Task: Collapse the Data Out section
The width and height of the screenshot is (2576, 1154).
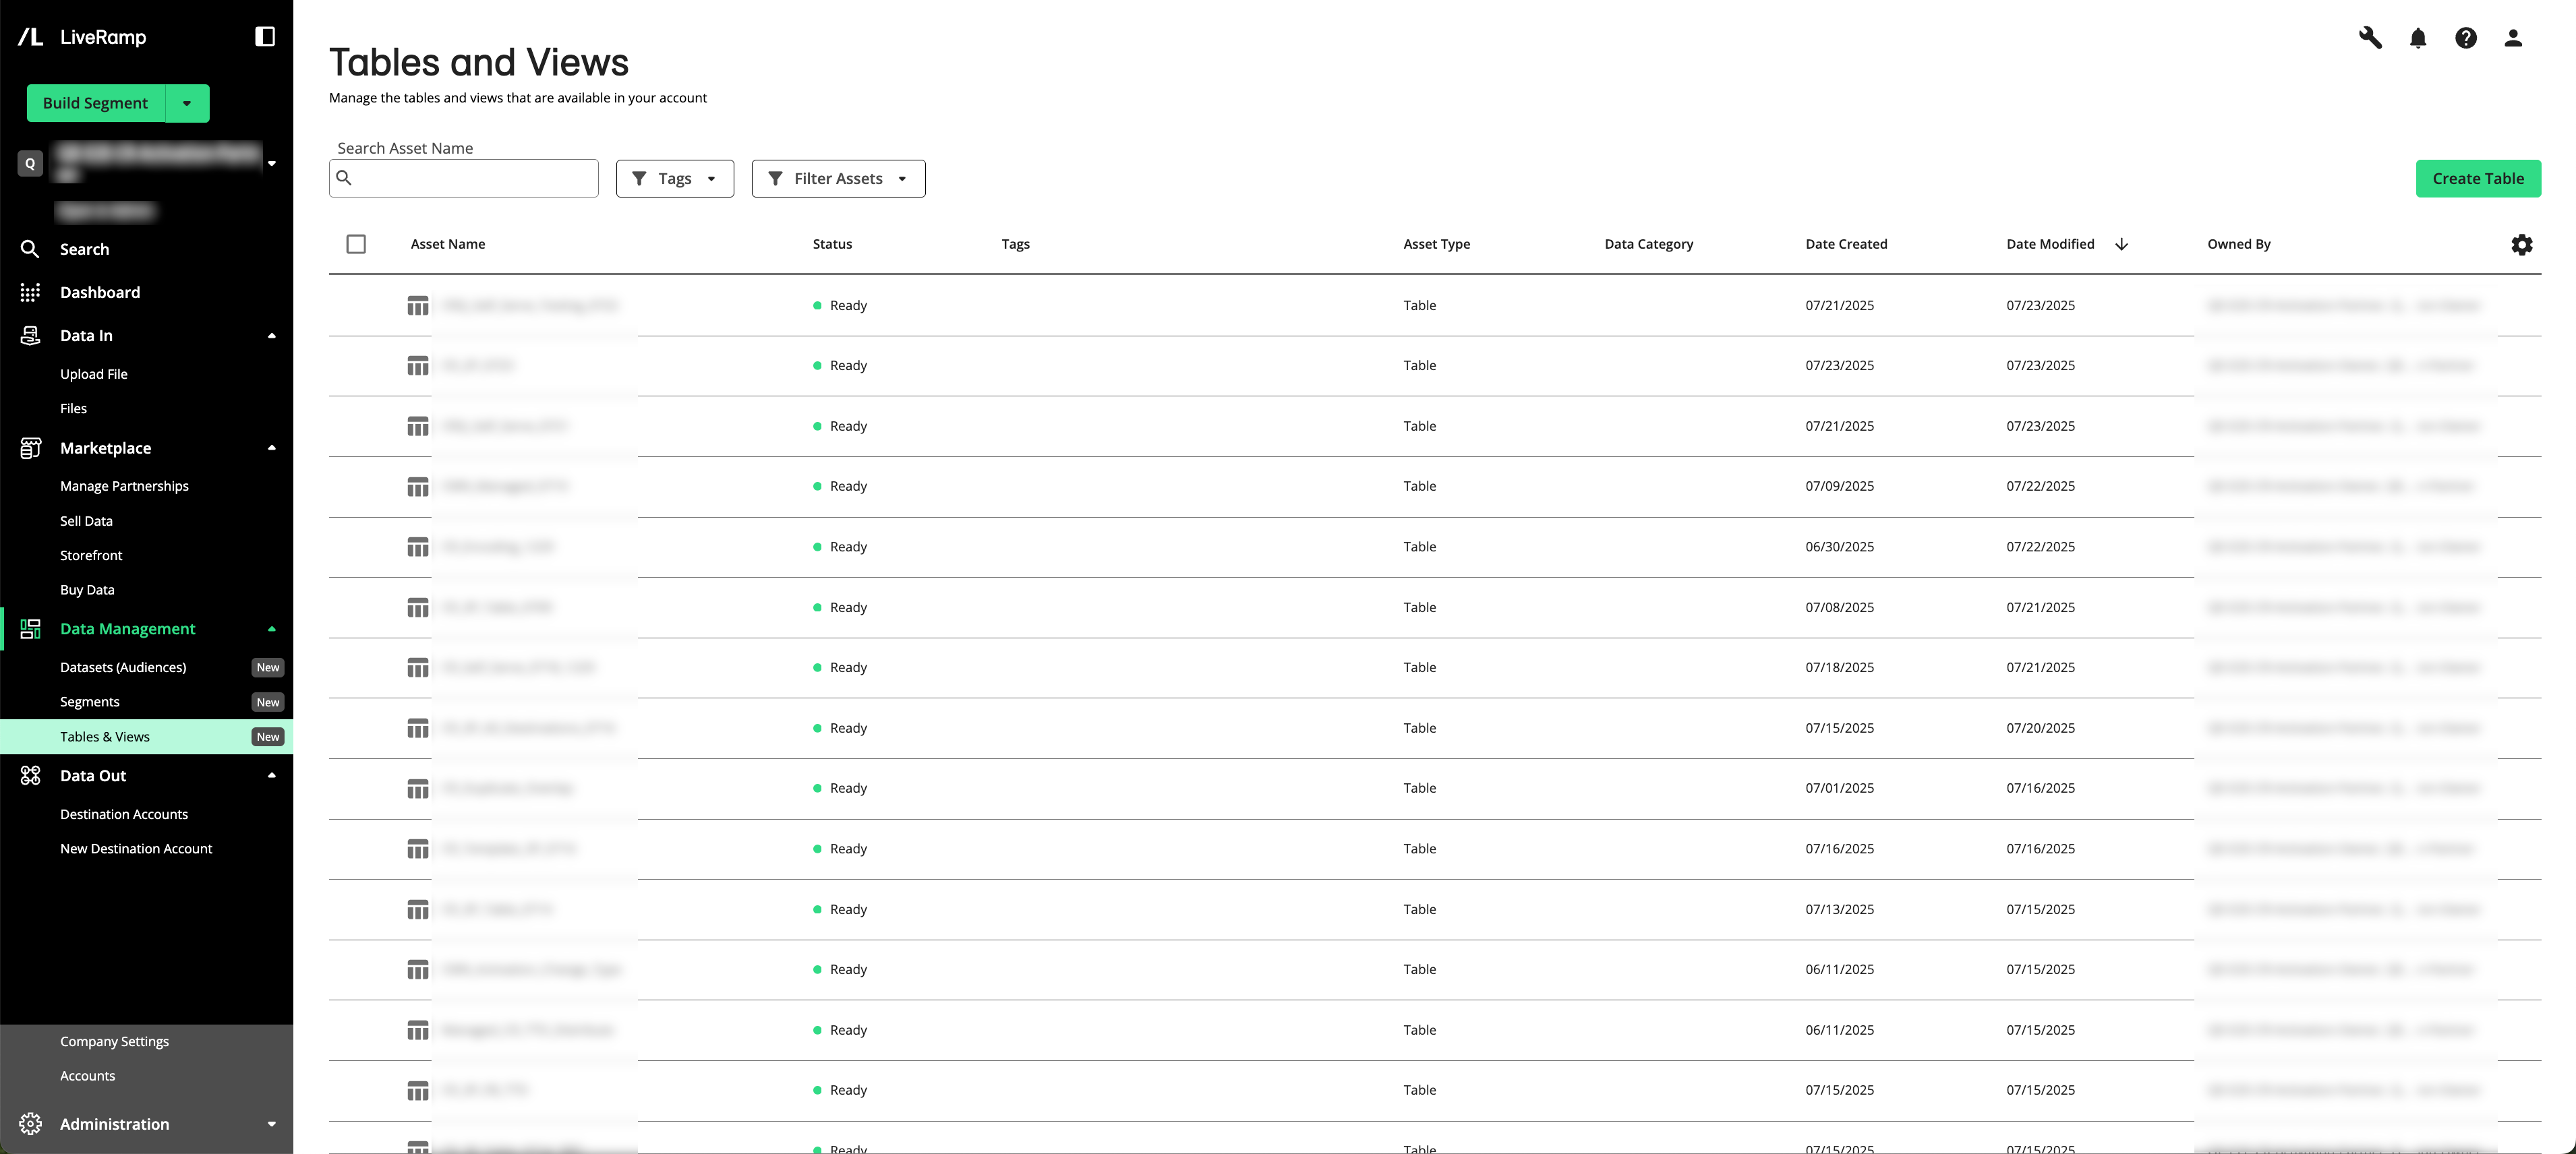Action: pos(272,776)
